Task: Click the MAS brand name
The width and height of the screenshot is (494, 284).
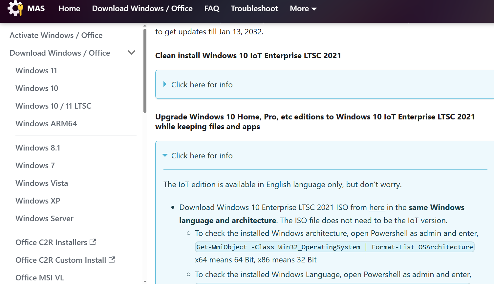Action: 36,9
